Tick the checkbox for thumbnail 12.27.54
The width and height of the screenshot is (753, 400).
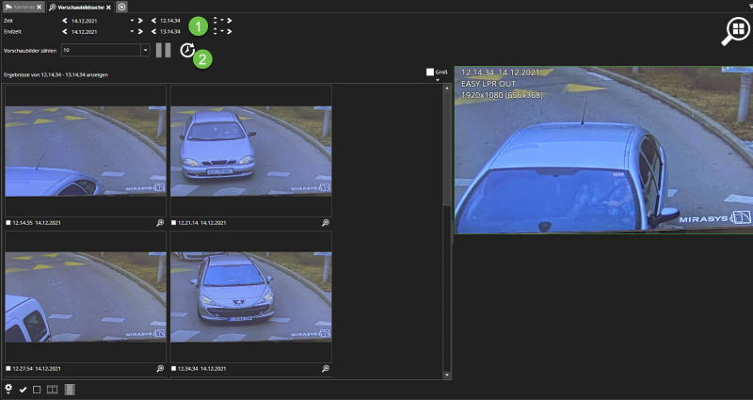tap(8, 369)
